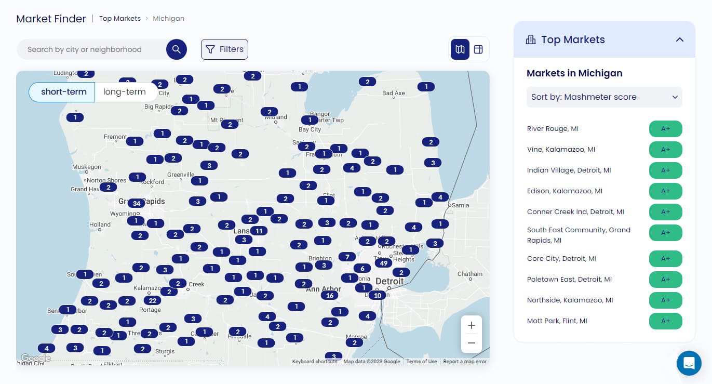The width and height of the screenshot is (712, 384).
Task: Zoom in using the plus control on map
Action: [471, 325]
